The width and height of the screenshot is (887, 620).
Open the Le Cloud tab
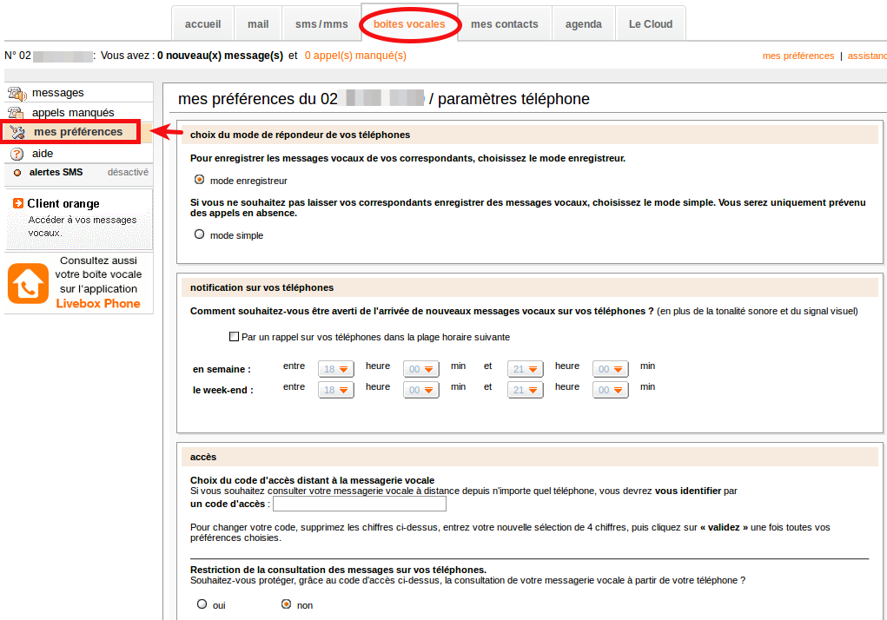(651, 24)
